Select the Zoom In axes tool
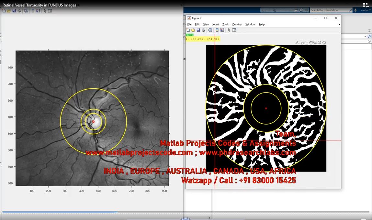Viewport: 372px width, 220px height. coord(315,42)
